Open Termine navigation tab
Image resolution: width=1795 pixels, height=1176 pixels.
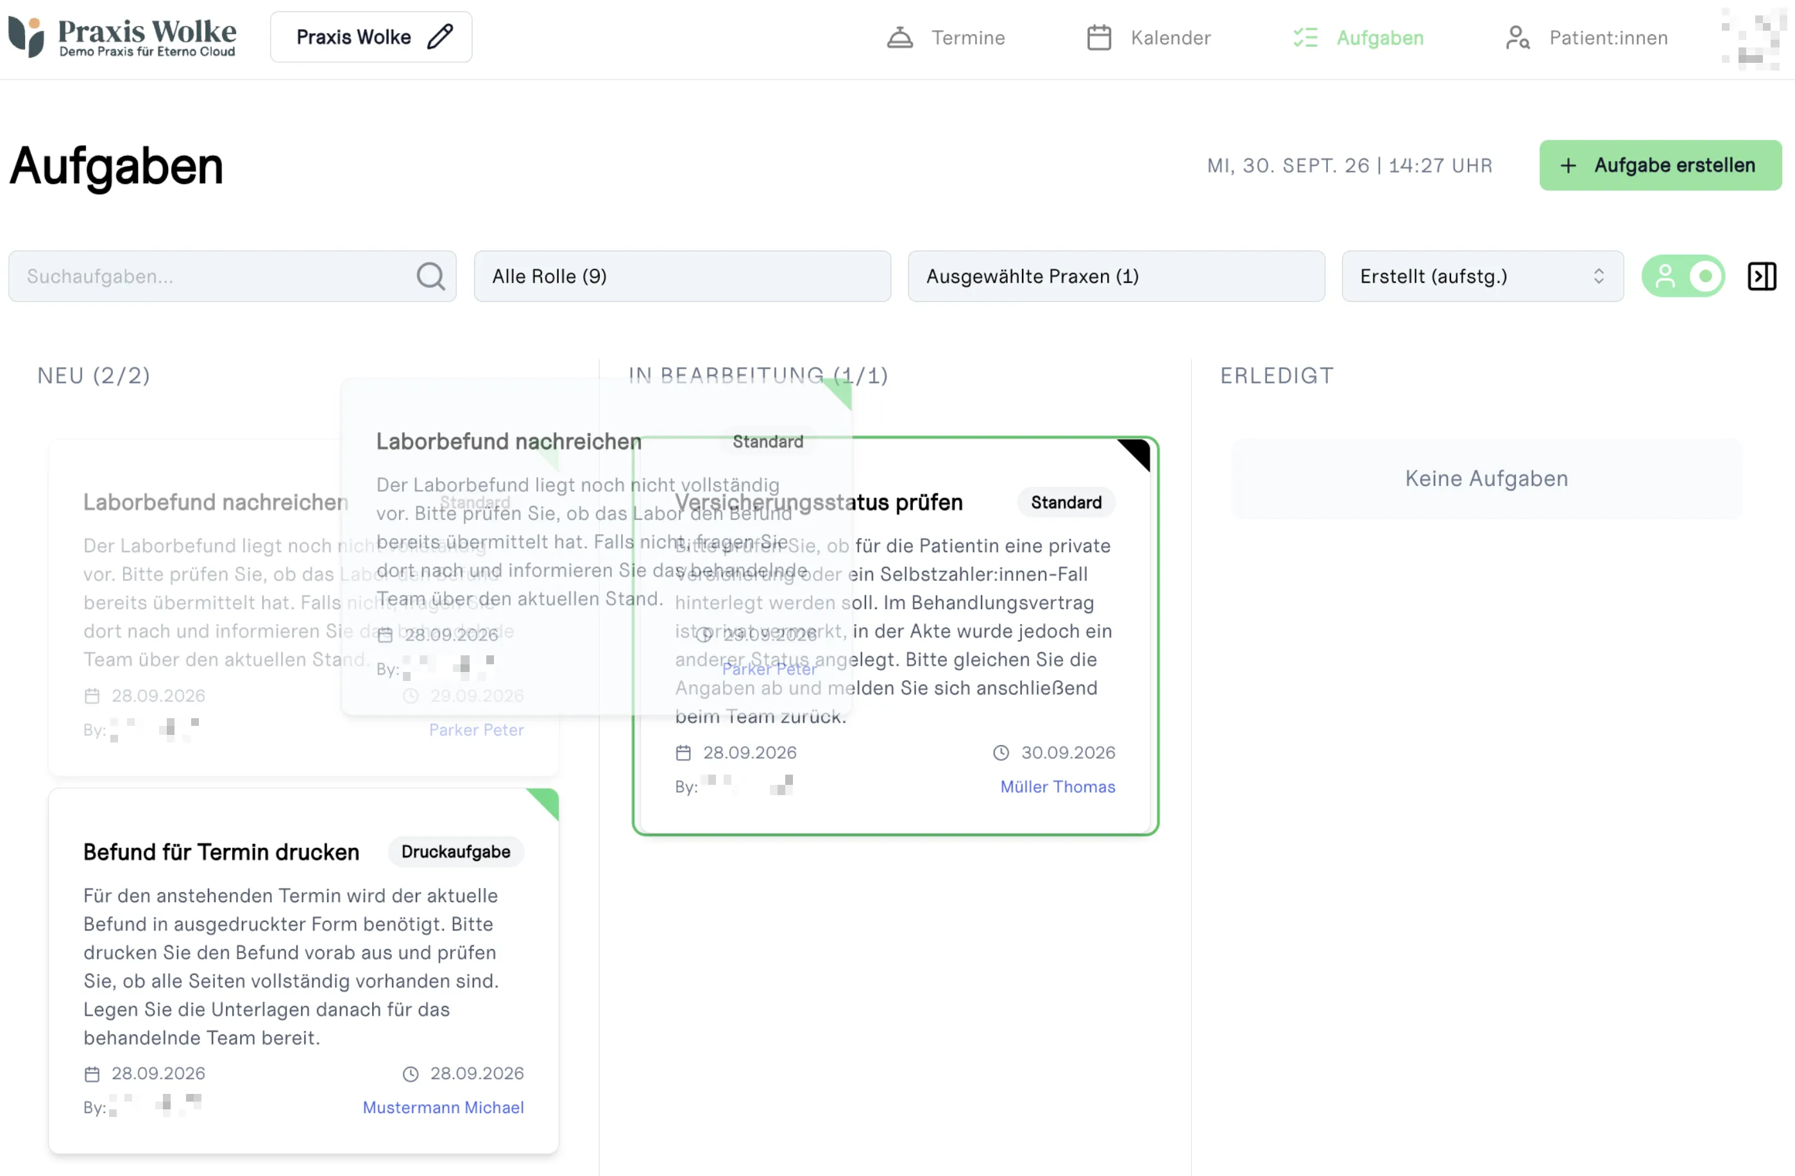point(945,38)
